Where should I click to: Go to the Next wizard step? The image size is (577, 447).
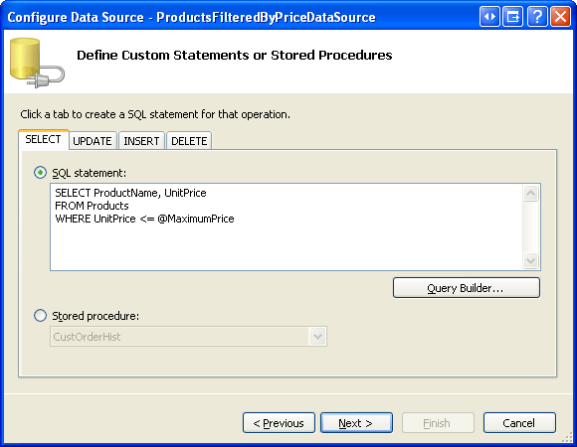[356, 423]
